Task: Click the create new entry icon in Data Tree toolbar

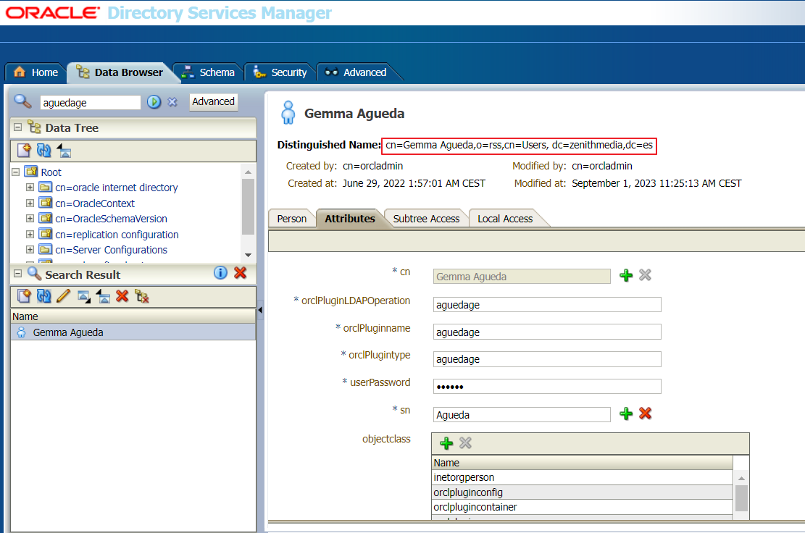Action: click(24, 151)
